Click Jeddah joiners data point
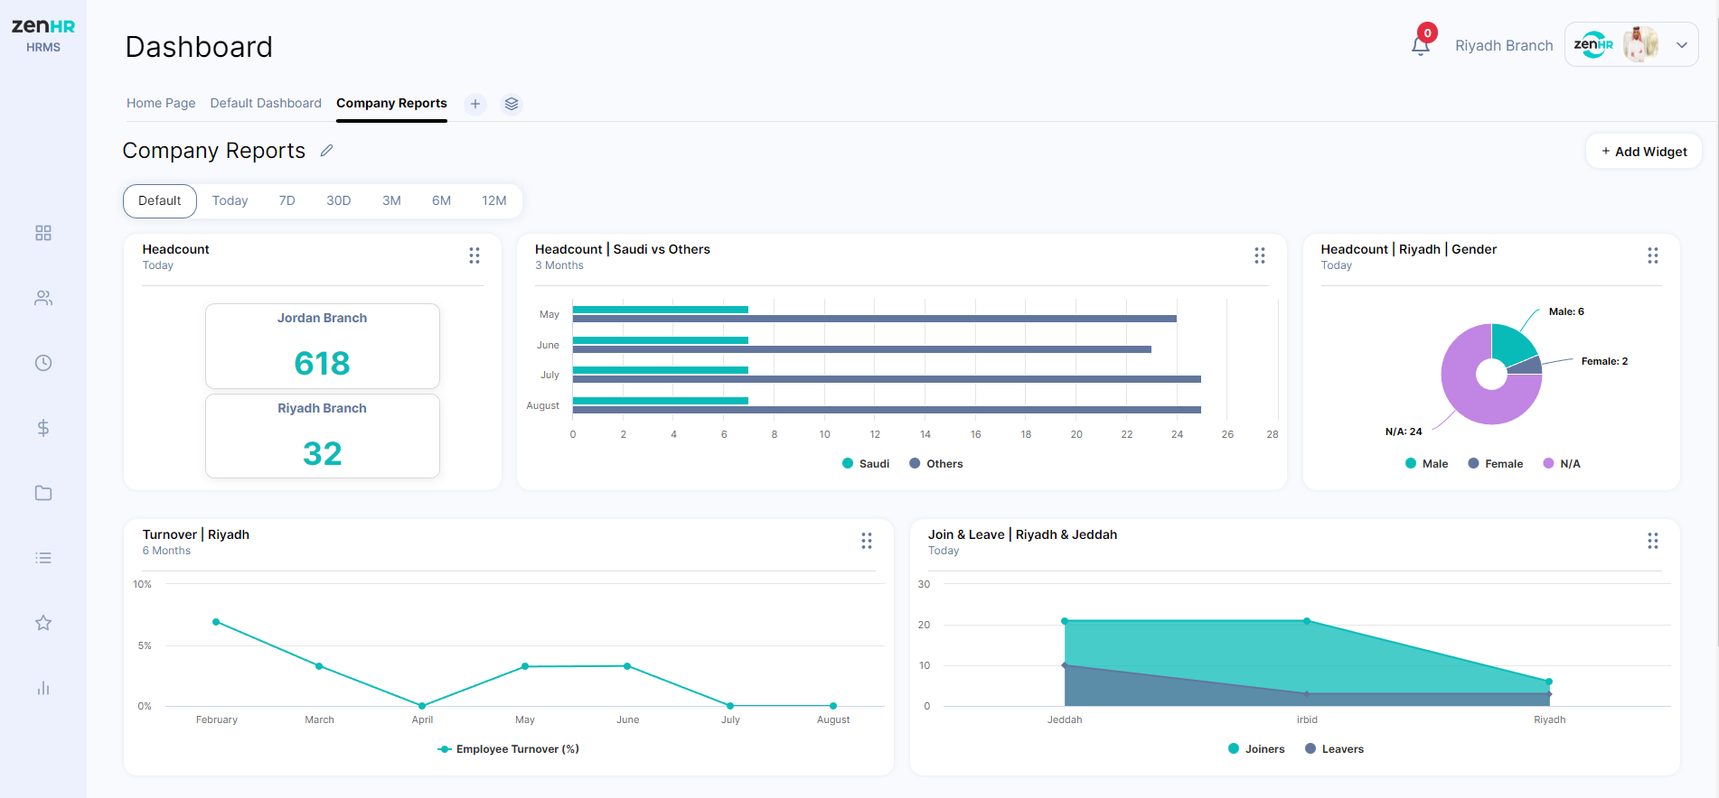This screenshot has width=1719, height=798. [x=1065, y=621]
